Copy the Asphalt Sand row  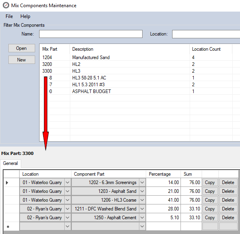pos(210,191)
